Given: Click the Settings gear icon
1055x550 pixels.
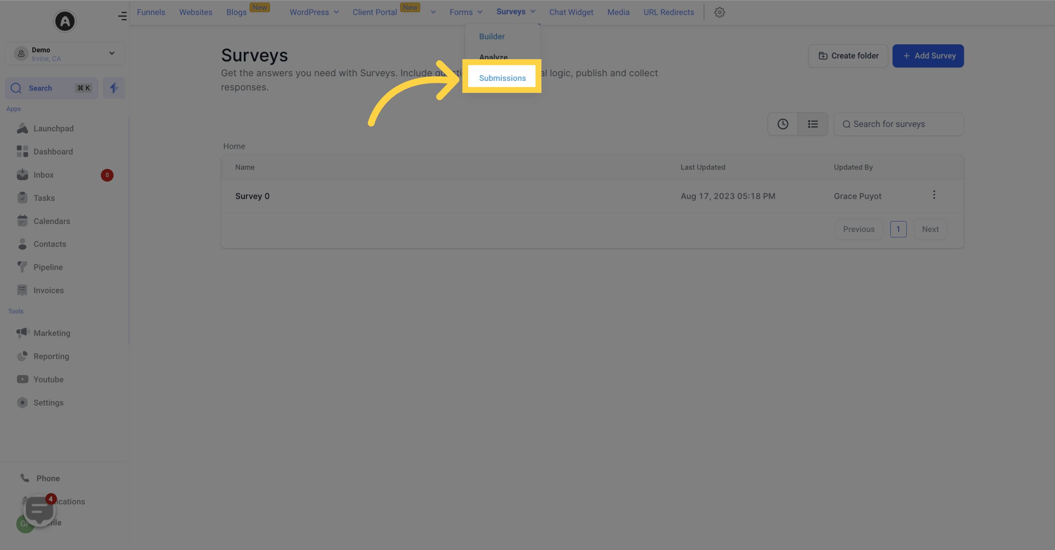Looking at the screenshot, I should [x=719, y=12].
